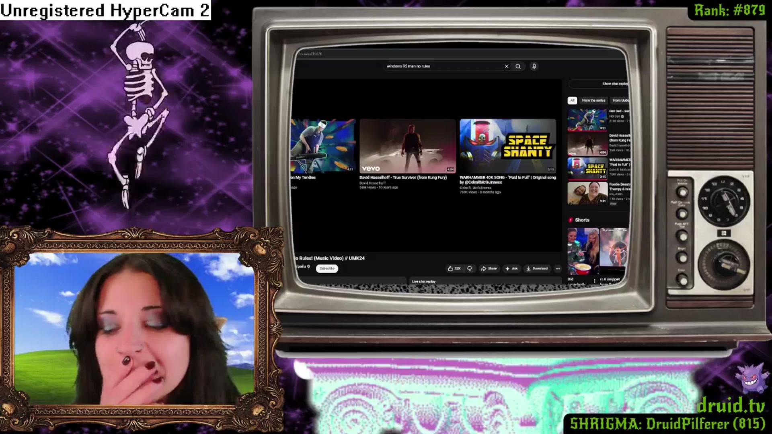
Task: Subscribe to the channel
Action: [327, 268]
